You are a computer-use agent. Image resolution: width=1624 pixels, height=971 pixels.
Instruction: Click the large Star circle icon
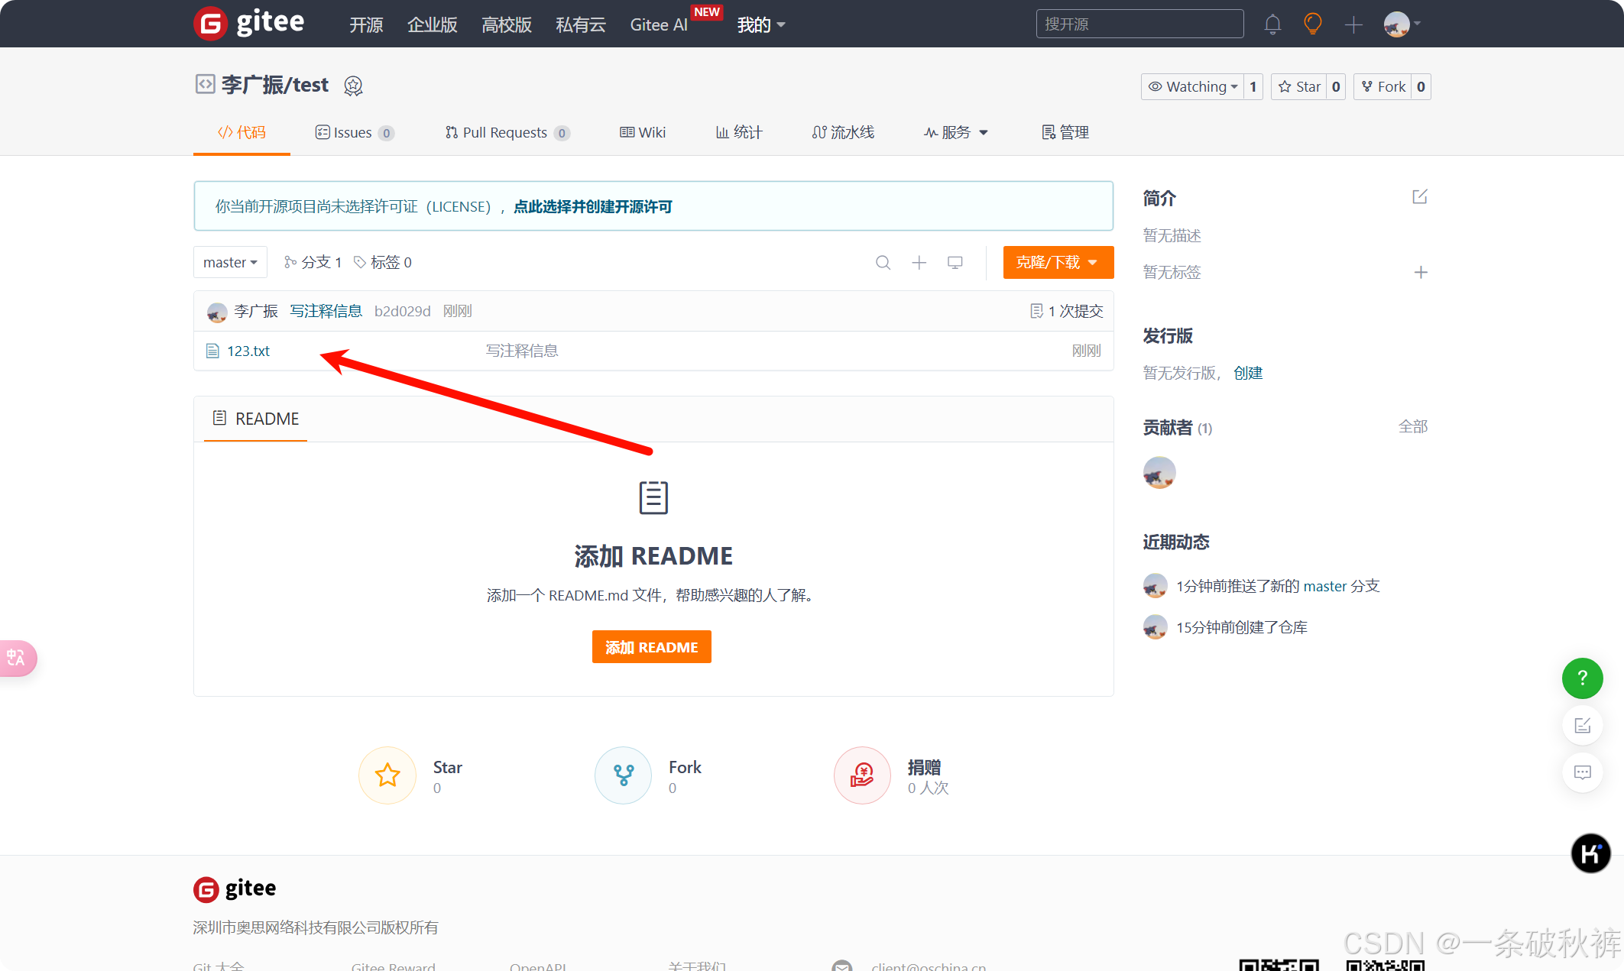(x=387, y=775)
